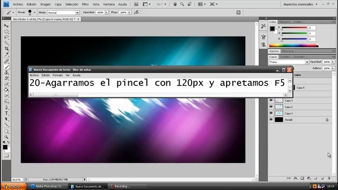Click the Quick Mask mode icon
Screen dimensions: 338x190
6,155
